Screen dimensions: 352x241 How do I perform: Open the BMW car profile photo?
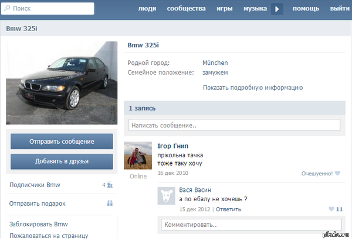(62, 83)
